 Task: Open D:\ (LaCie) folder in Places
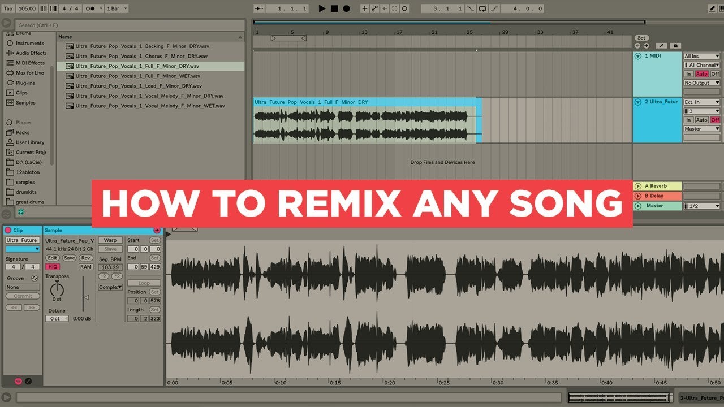[27, 162]
